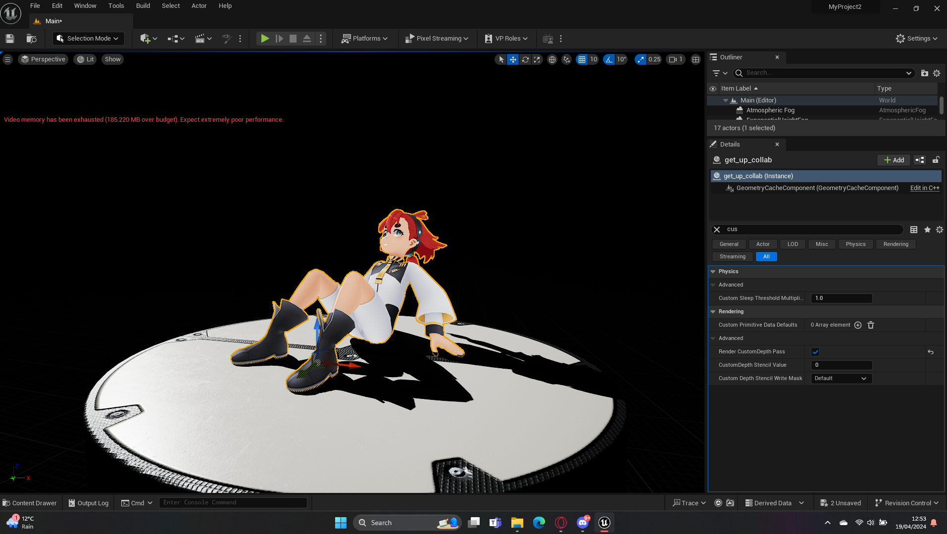Click the Eject button in the toolbar
This screenshot has width=947, height=534.
[307, 39]
